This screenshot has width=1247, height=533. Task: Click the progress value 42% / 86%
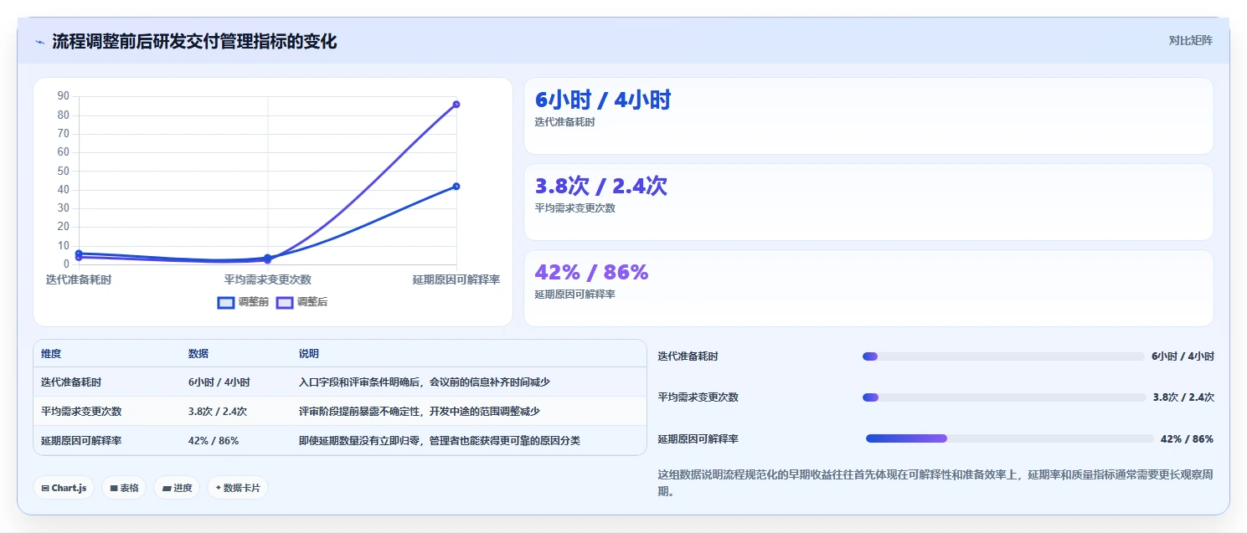pyautogui.click(x=1187, y=438)
